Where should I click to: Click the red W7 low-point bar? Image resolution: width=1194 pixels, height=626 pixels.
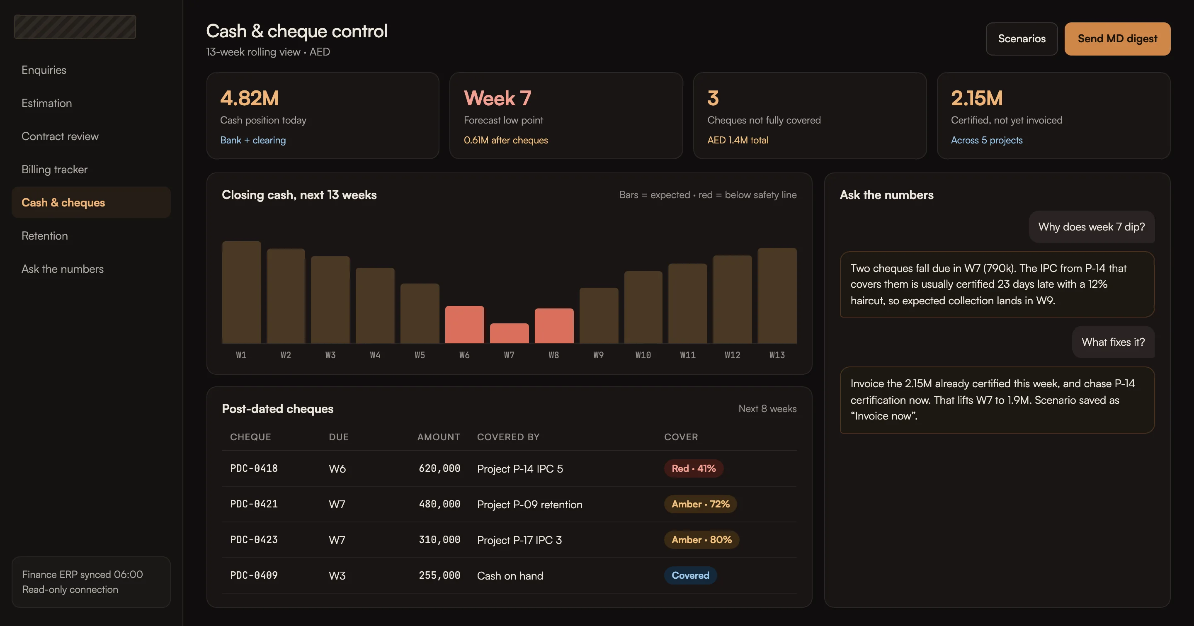click(510, 333)
